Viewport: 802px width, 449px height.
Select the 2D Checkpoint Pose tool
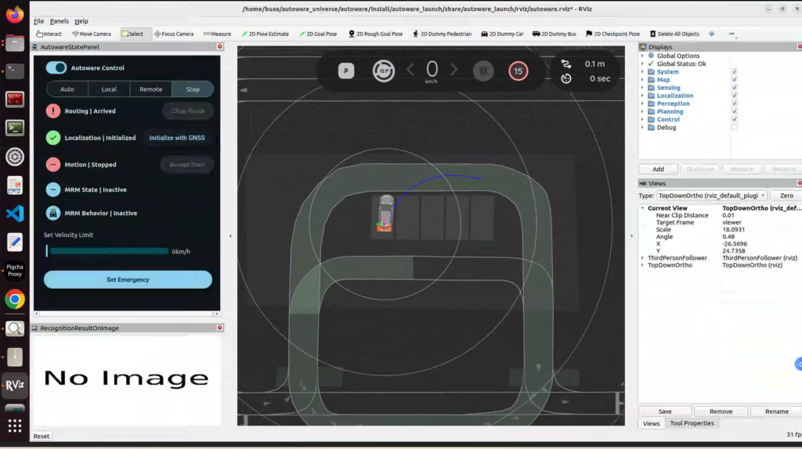tap(612, 34)
